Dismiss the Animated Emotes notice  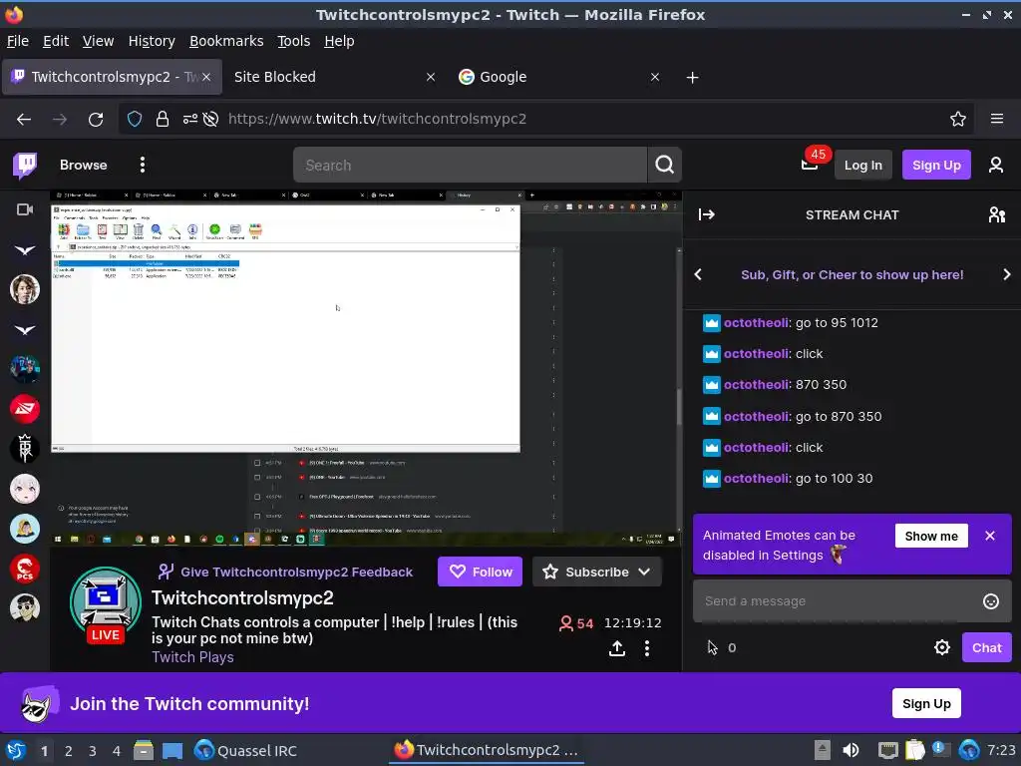990,536
